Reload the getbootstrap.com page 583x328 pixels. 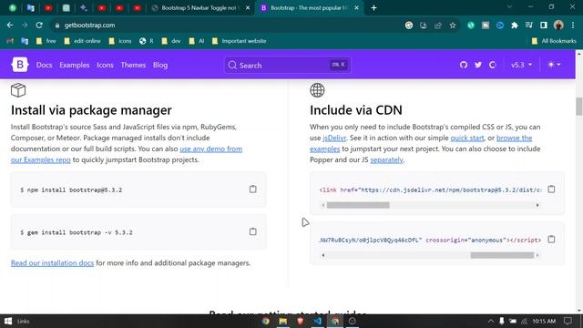[x=39, y=25]
